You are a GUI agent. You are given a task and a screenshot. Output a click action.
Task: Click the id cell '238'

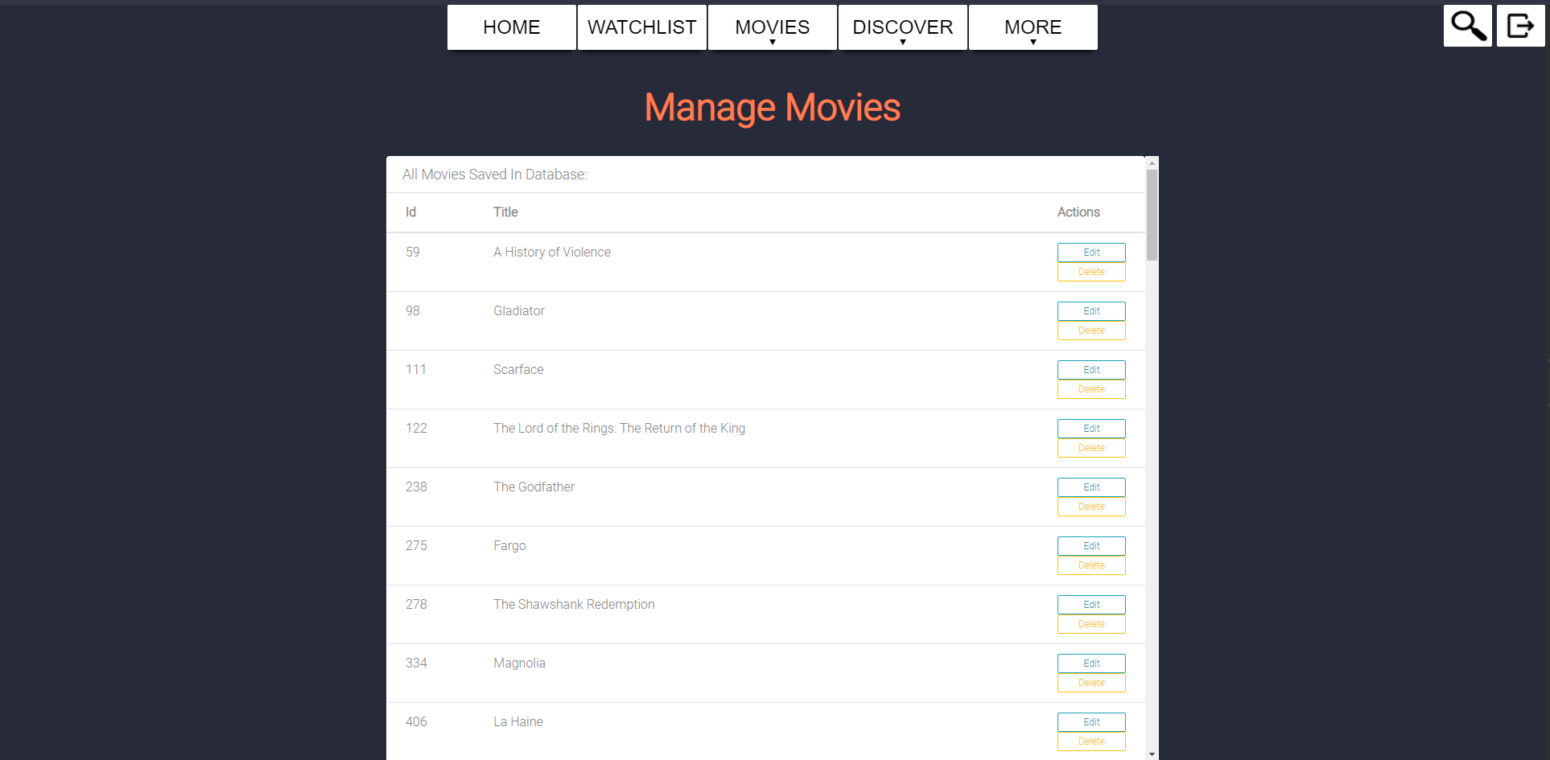416,487
